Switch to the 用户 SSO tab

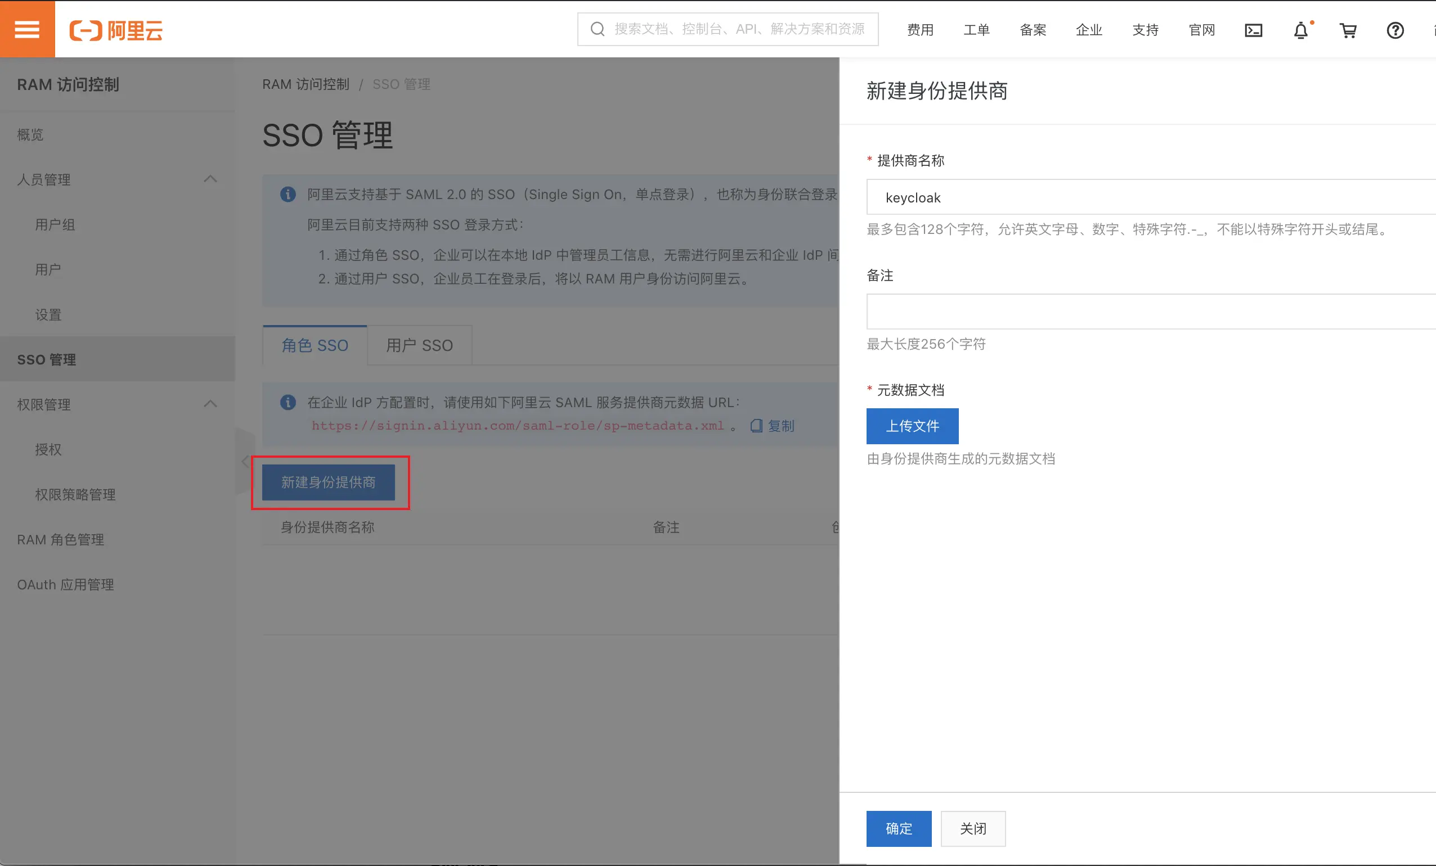click(x=419, y=345)
